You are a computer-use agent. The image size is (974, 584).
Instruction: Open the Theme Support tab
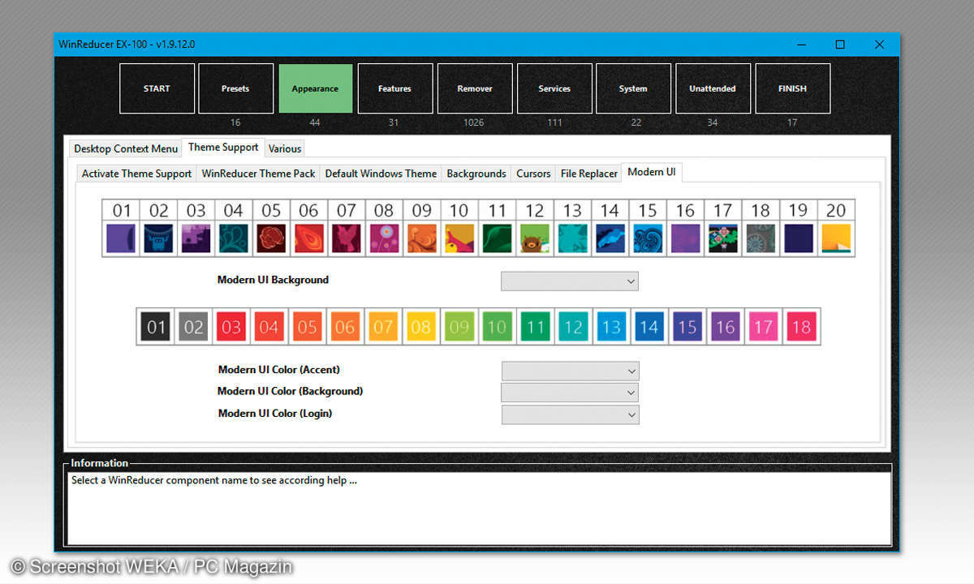point(223,147)
